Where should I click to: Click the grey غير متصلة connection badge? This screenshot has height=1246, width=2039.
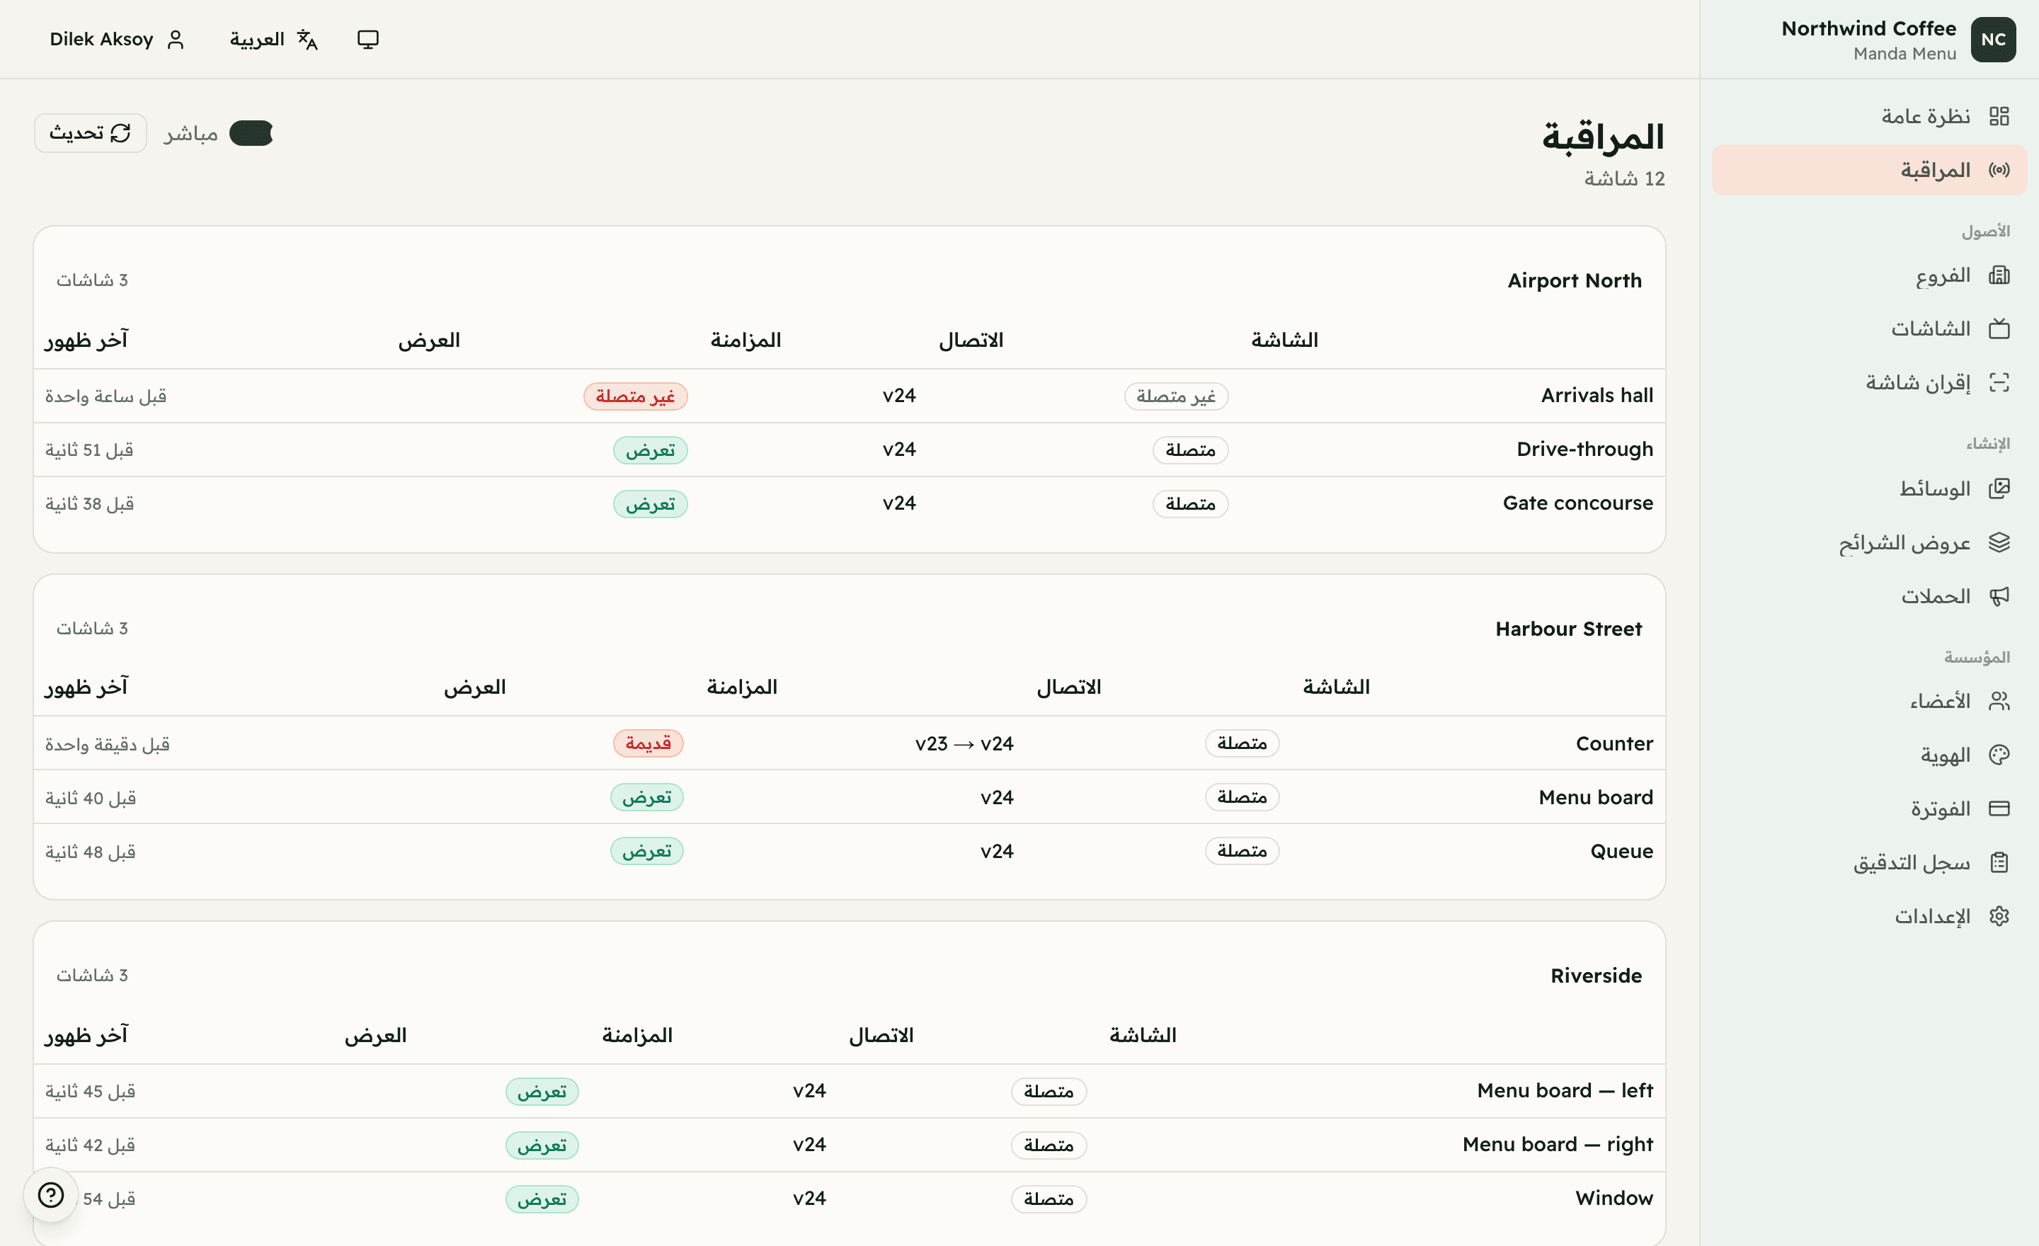tap(1176, 396)
